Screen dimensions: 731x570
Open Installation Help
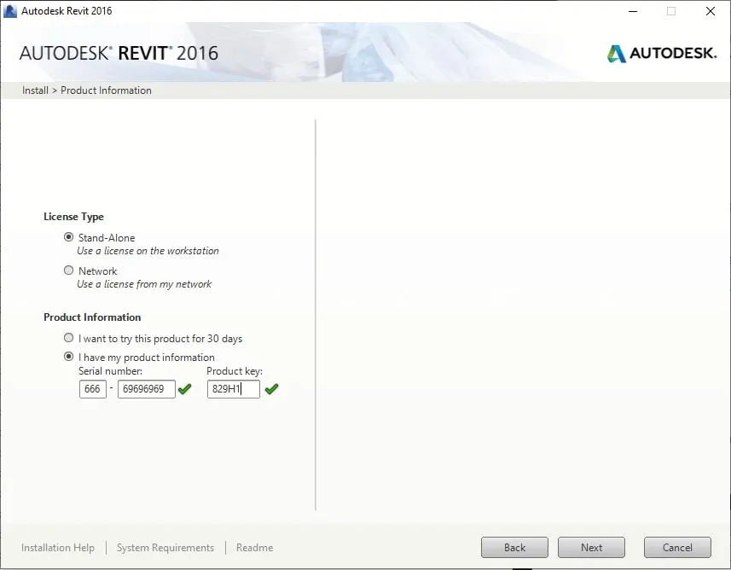coord(57,547)
